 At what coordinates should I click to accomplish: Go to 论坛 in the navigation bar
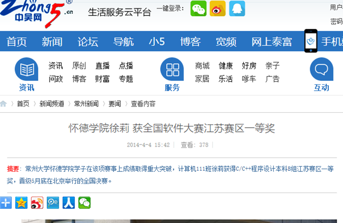(x=88, y=42)
